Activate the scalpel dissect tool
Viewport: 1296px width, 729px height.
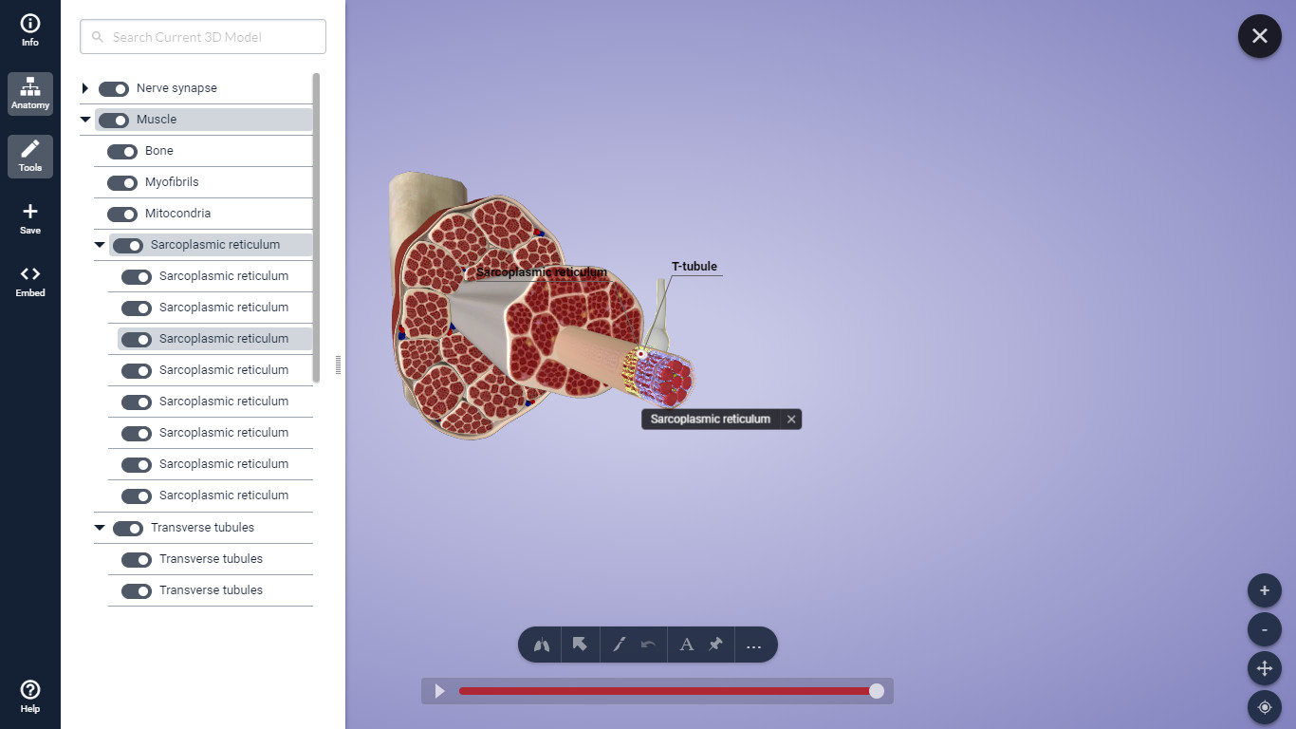[619, 645]
